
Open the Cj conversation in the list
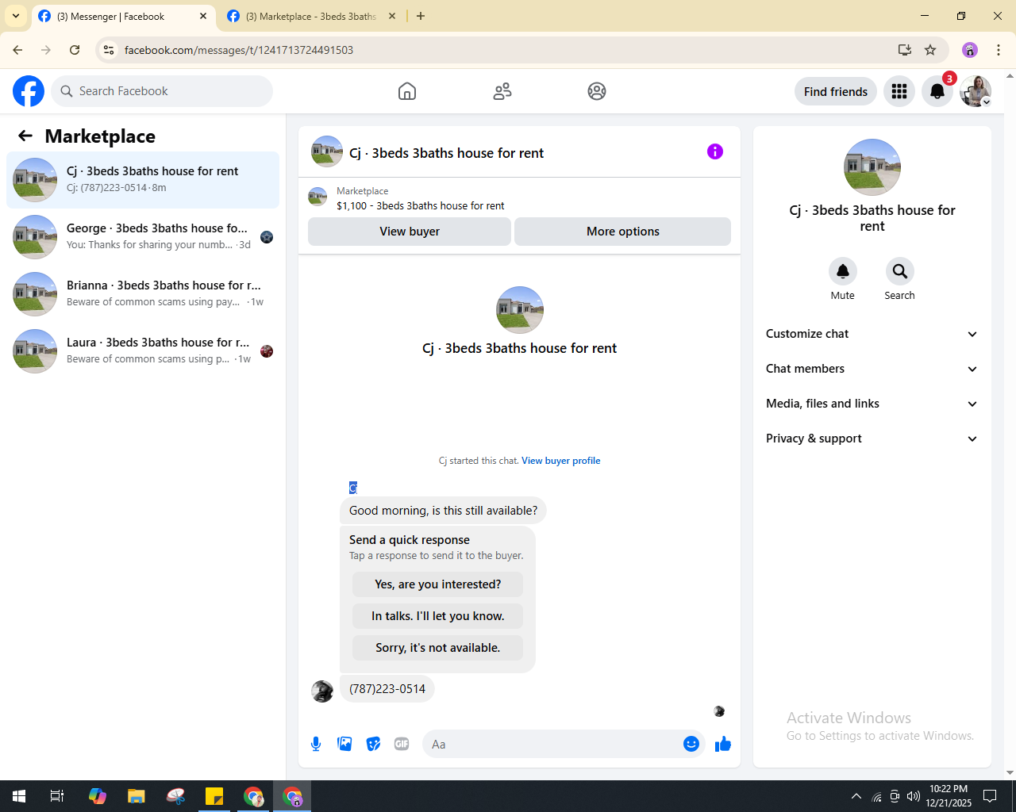point(143,180)
